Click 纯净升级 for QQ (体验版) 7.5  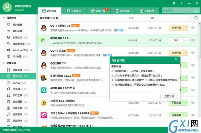tap(177, 28)
